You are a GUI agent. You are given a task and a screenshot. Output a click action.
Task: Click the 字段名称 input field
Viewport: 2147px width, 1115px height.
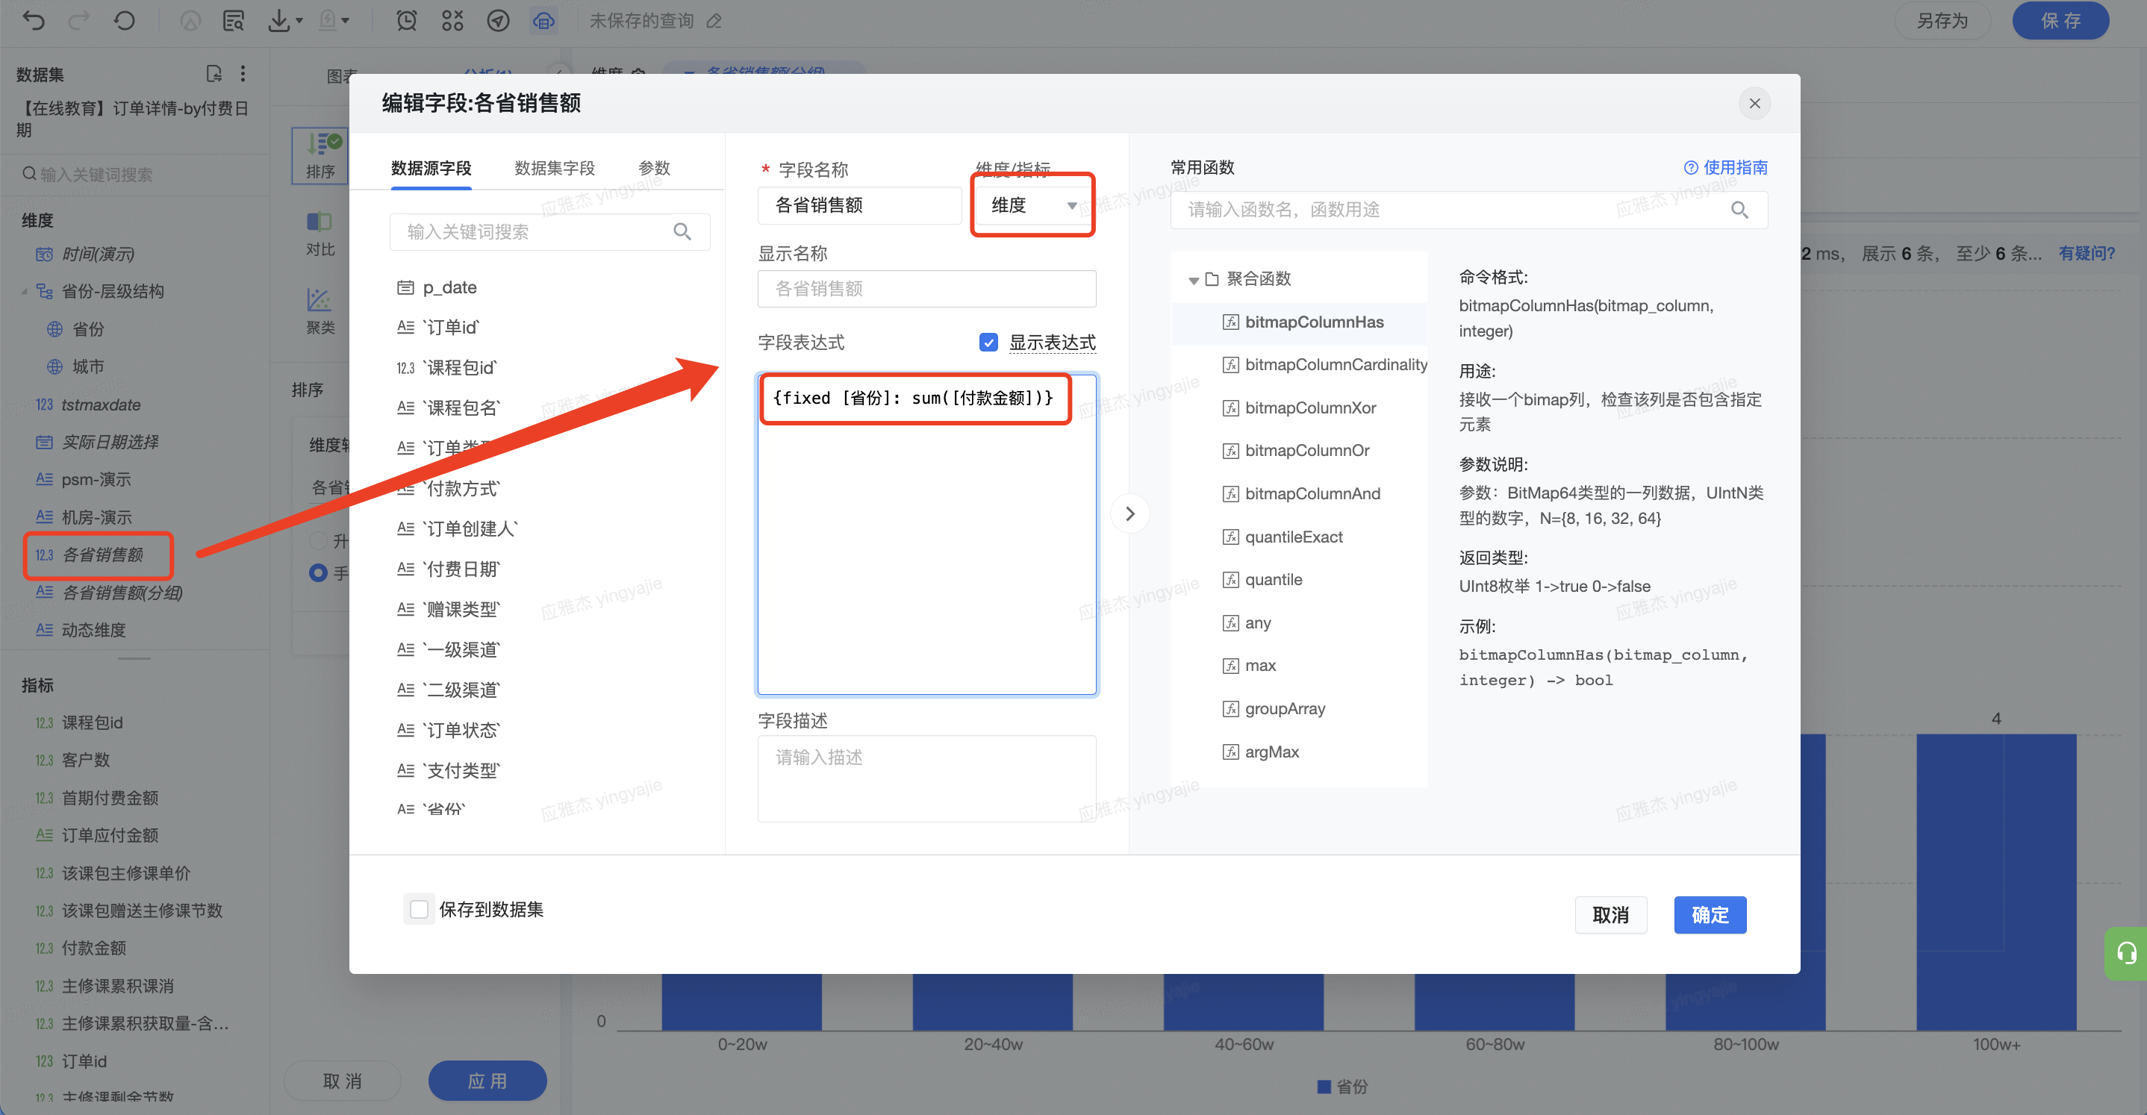[859, 205]
